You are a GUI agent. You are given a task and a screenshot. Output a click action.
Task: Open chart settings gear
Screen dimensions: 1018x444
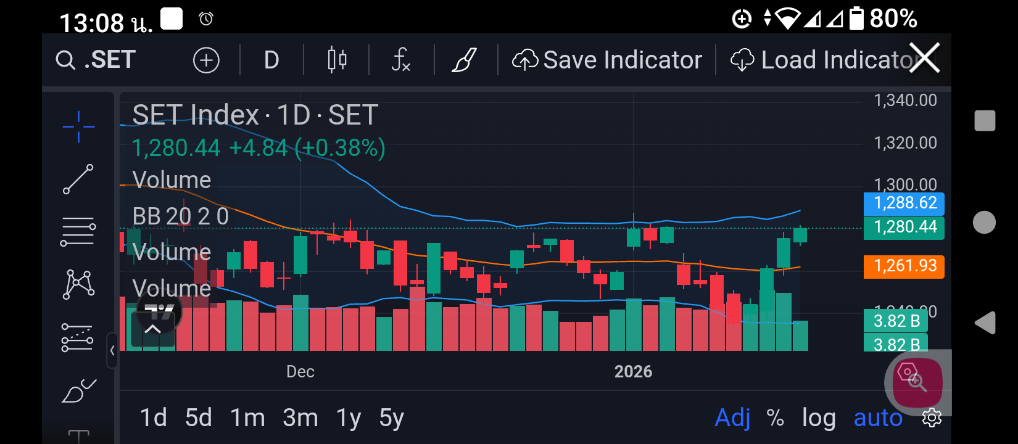(932, 418)
